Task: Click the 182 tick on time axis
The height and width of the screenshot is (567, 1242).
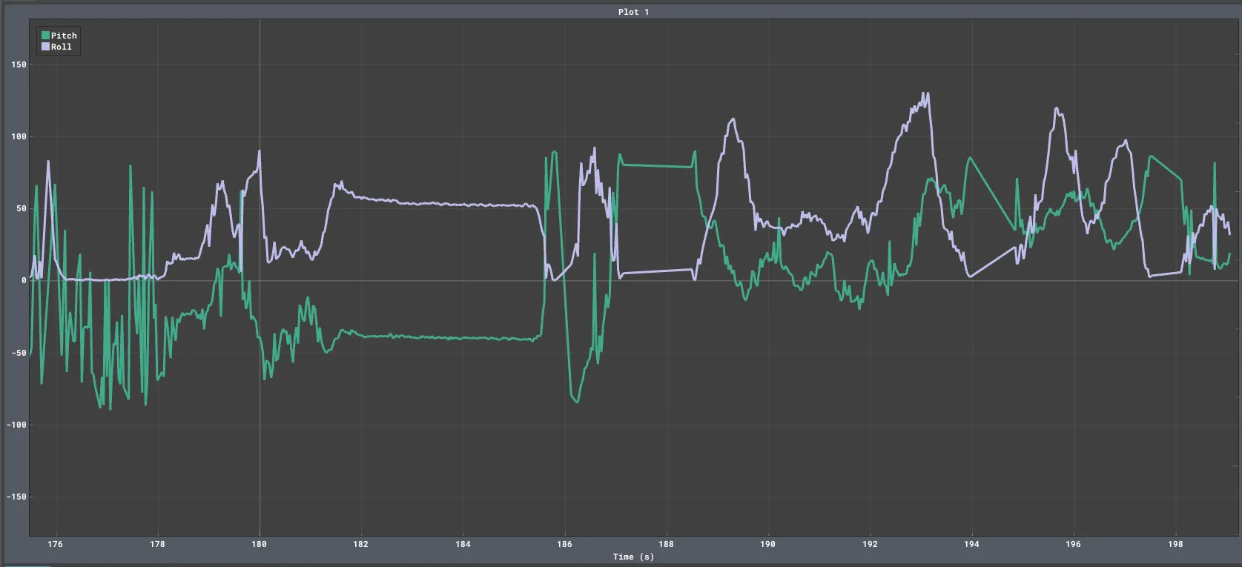Action: click(x=360, y=544)
